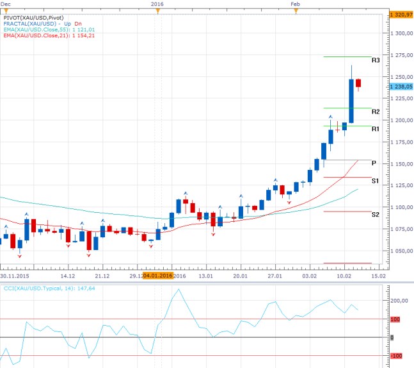Click the 21.12 date label

tap(102, 276)
